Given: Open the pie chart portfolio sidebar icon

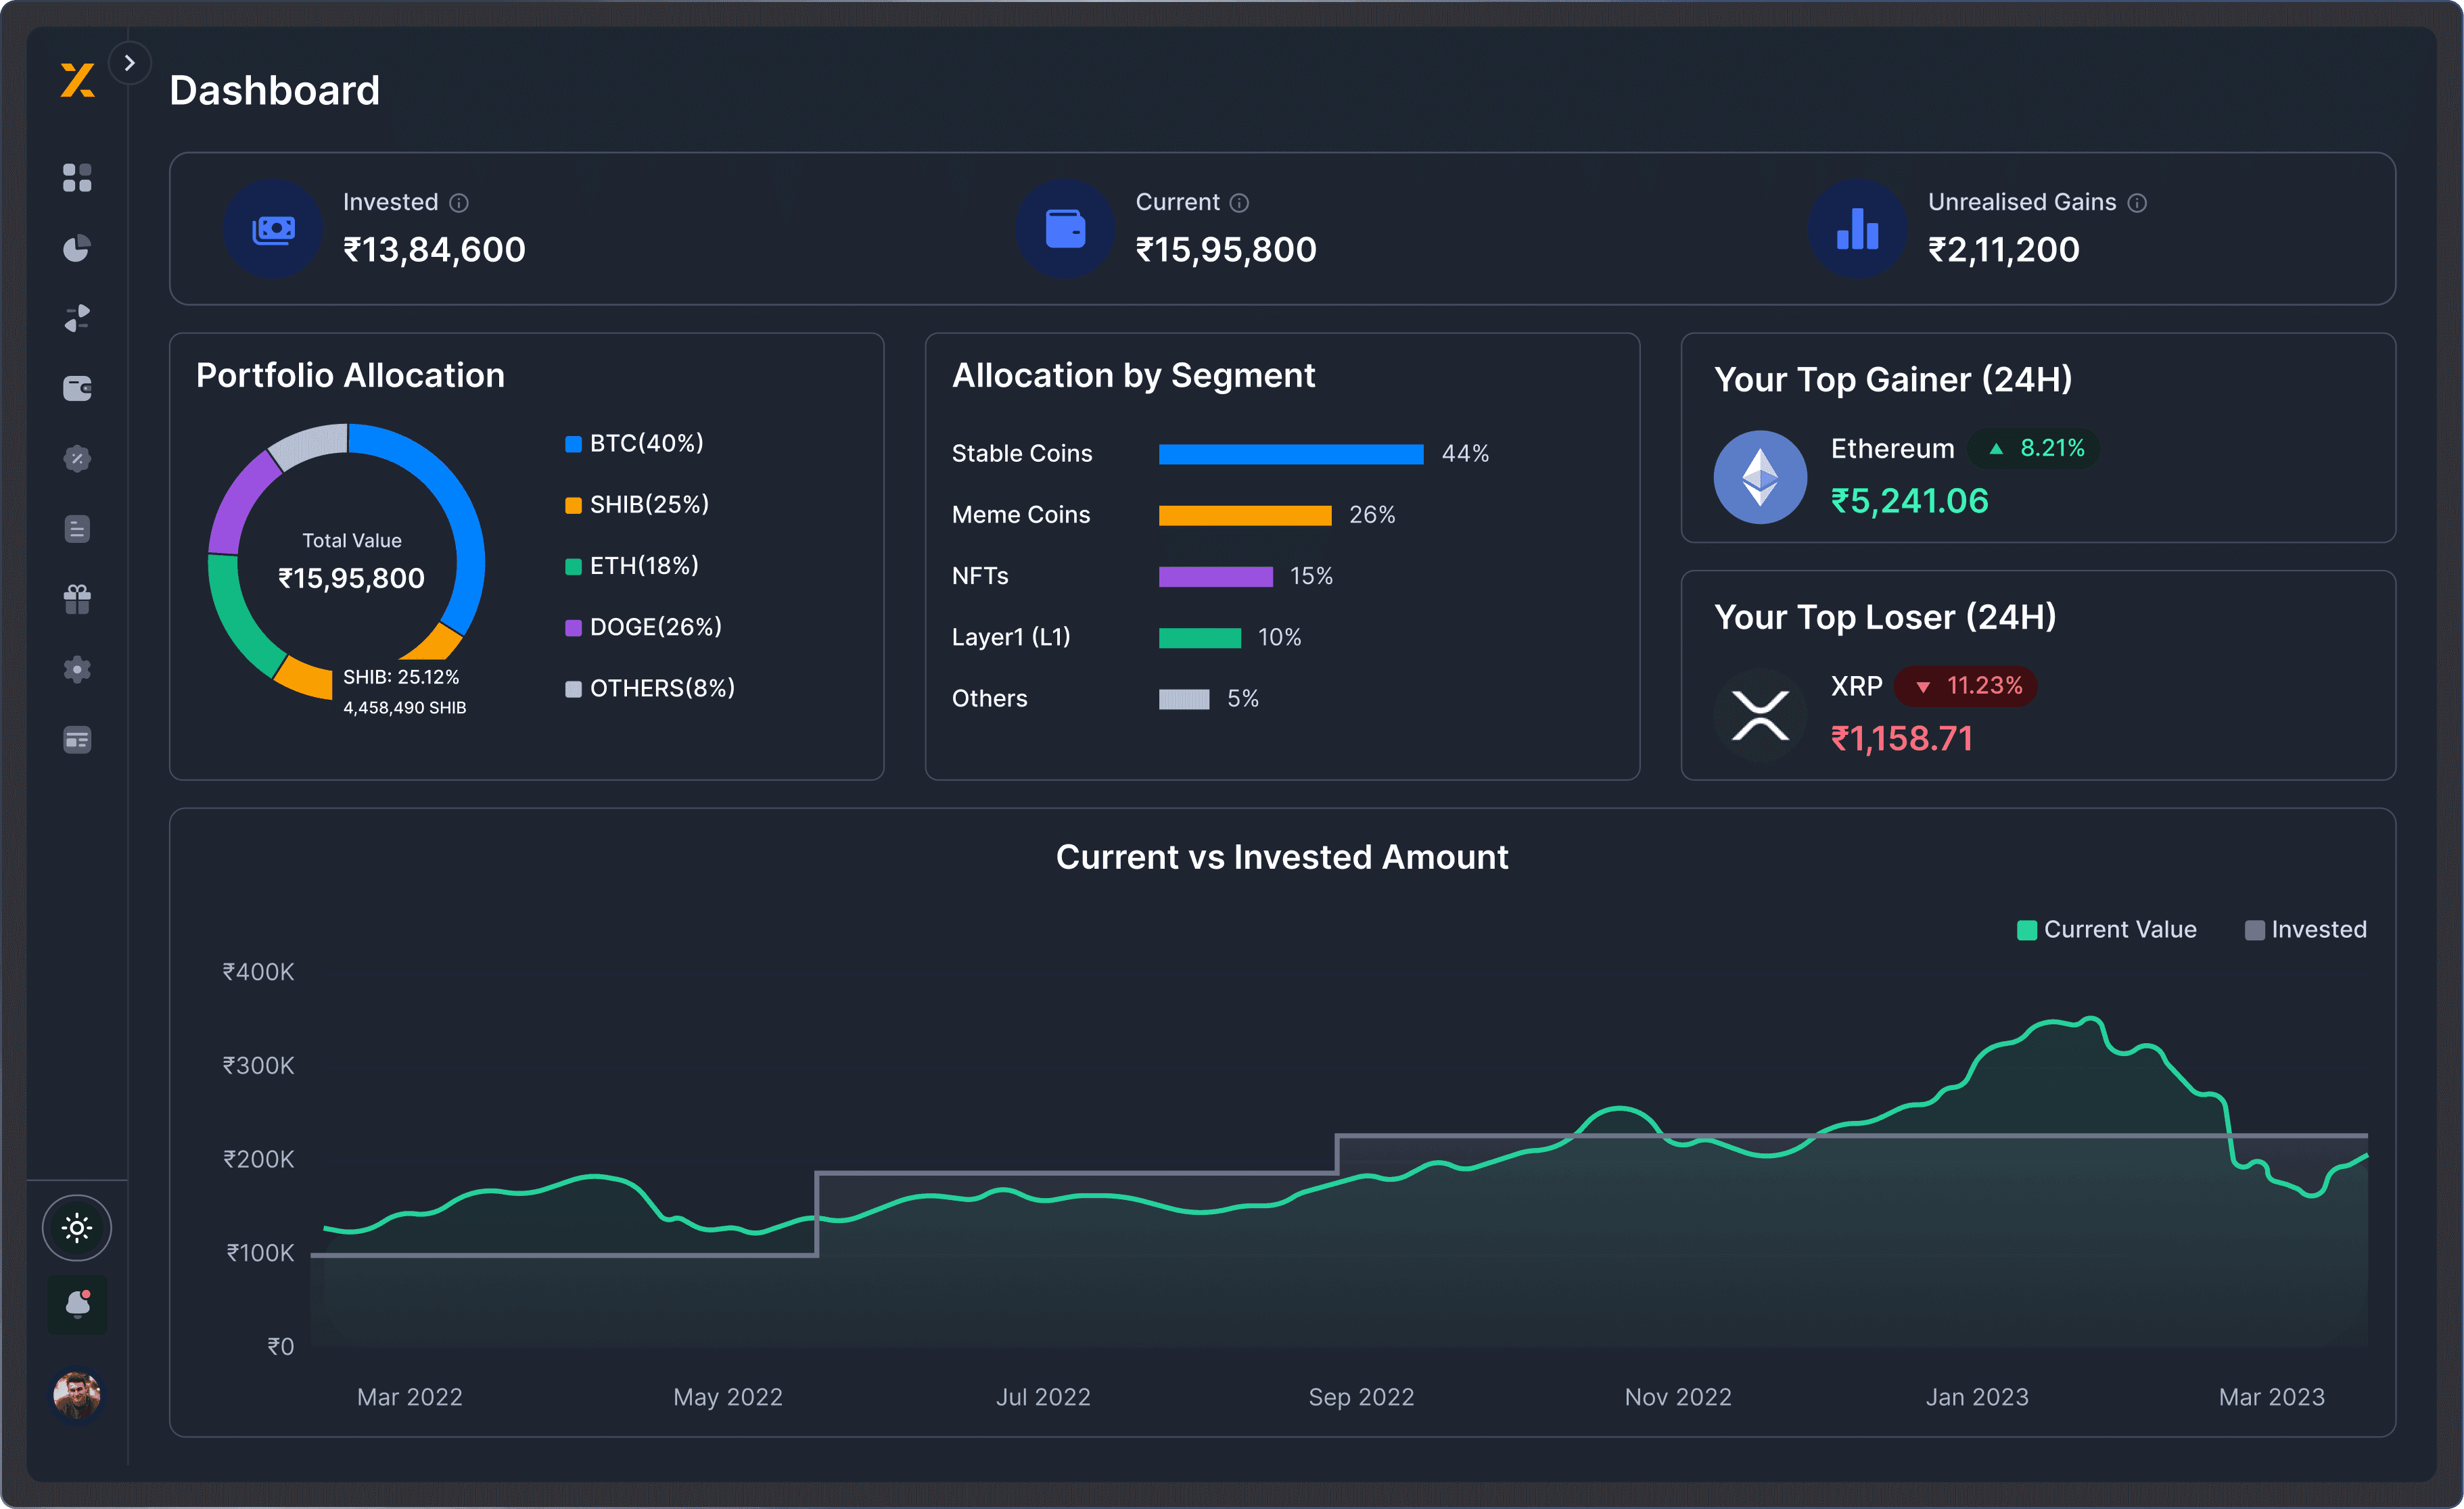Looking at the screenshot, I should (x=77, y=248).
